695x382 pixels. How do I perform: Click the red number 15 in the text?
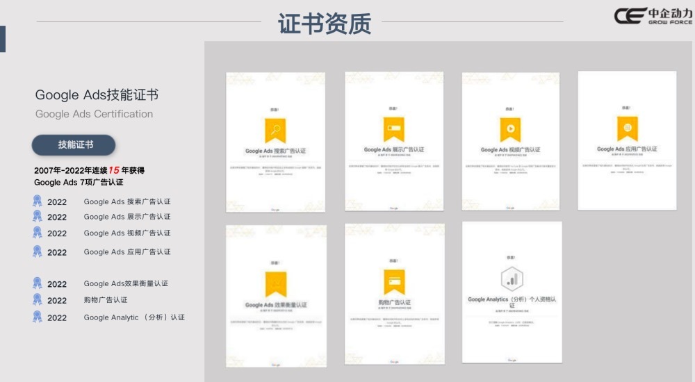pos(114,170)
